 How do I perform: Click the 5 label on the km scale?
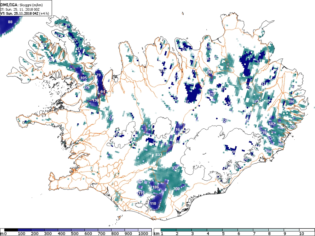coord(223,233)
